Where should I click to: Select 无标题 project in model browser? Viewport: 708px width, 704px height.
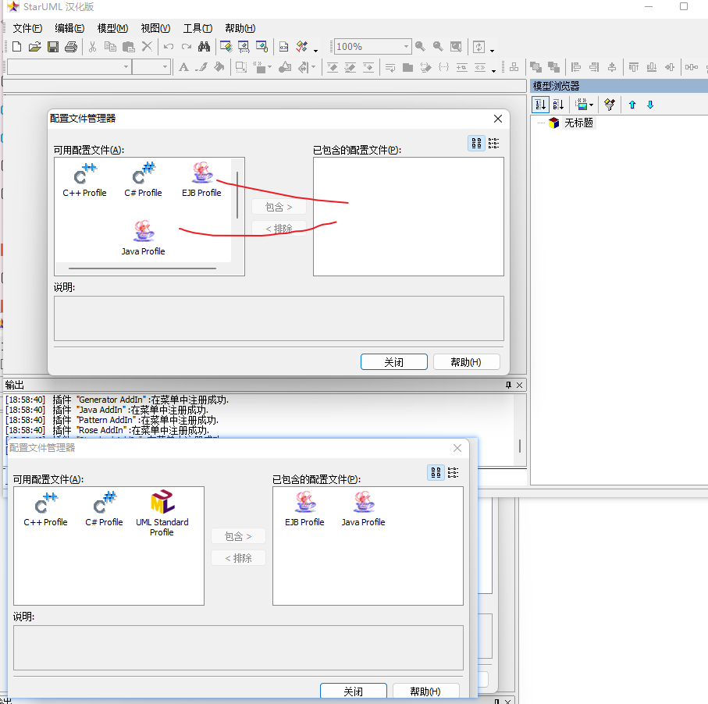[x=578, y=123]
